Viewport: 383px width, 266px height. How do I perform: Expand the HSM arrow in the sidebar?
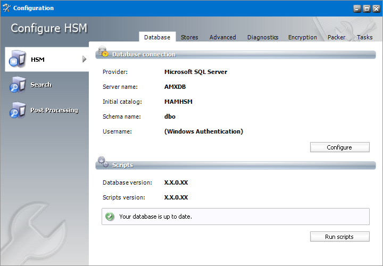[x=84, y=59]
